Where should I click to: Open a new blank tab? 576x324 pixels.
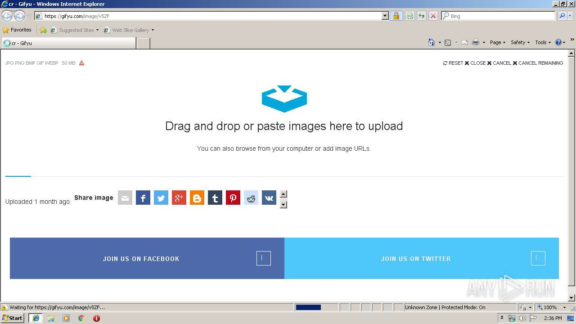click(x=143, y=43)
